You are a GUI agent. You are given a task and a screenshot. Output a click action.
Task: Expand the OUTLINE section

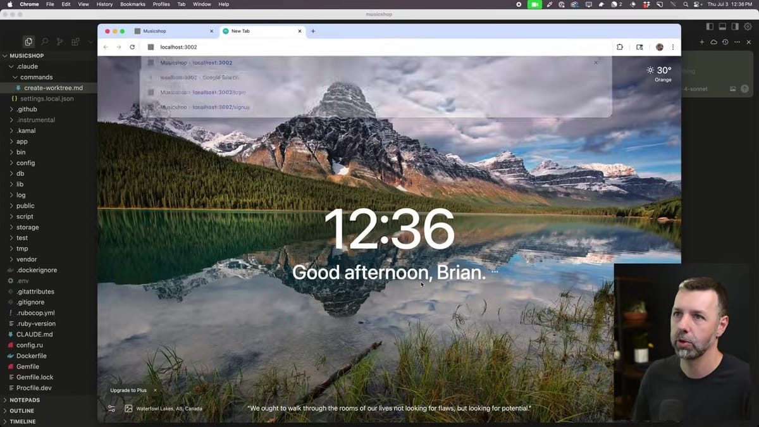[x=22, y=411]
